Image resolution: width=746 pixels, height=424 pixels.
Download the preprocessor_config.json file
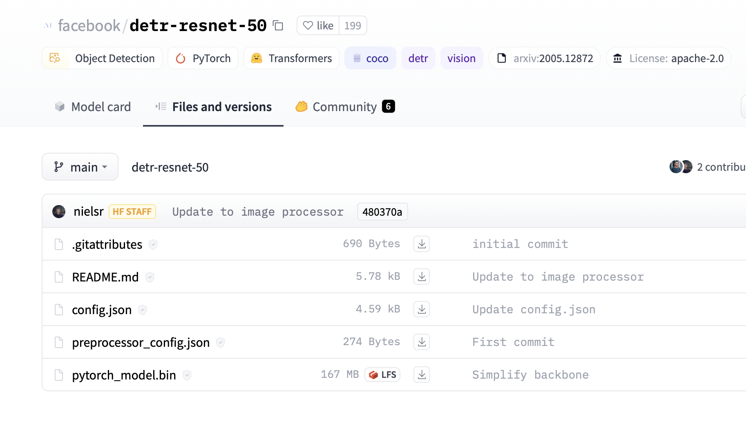(422, 342)
